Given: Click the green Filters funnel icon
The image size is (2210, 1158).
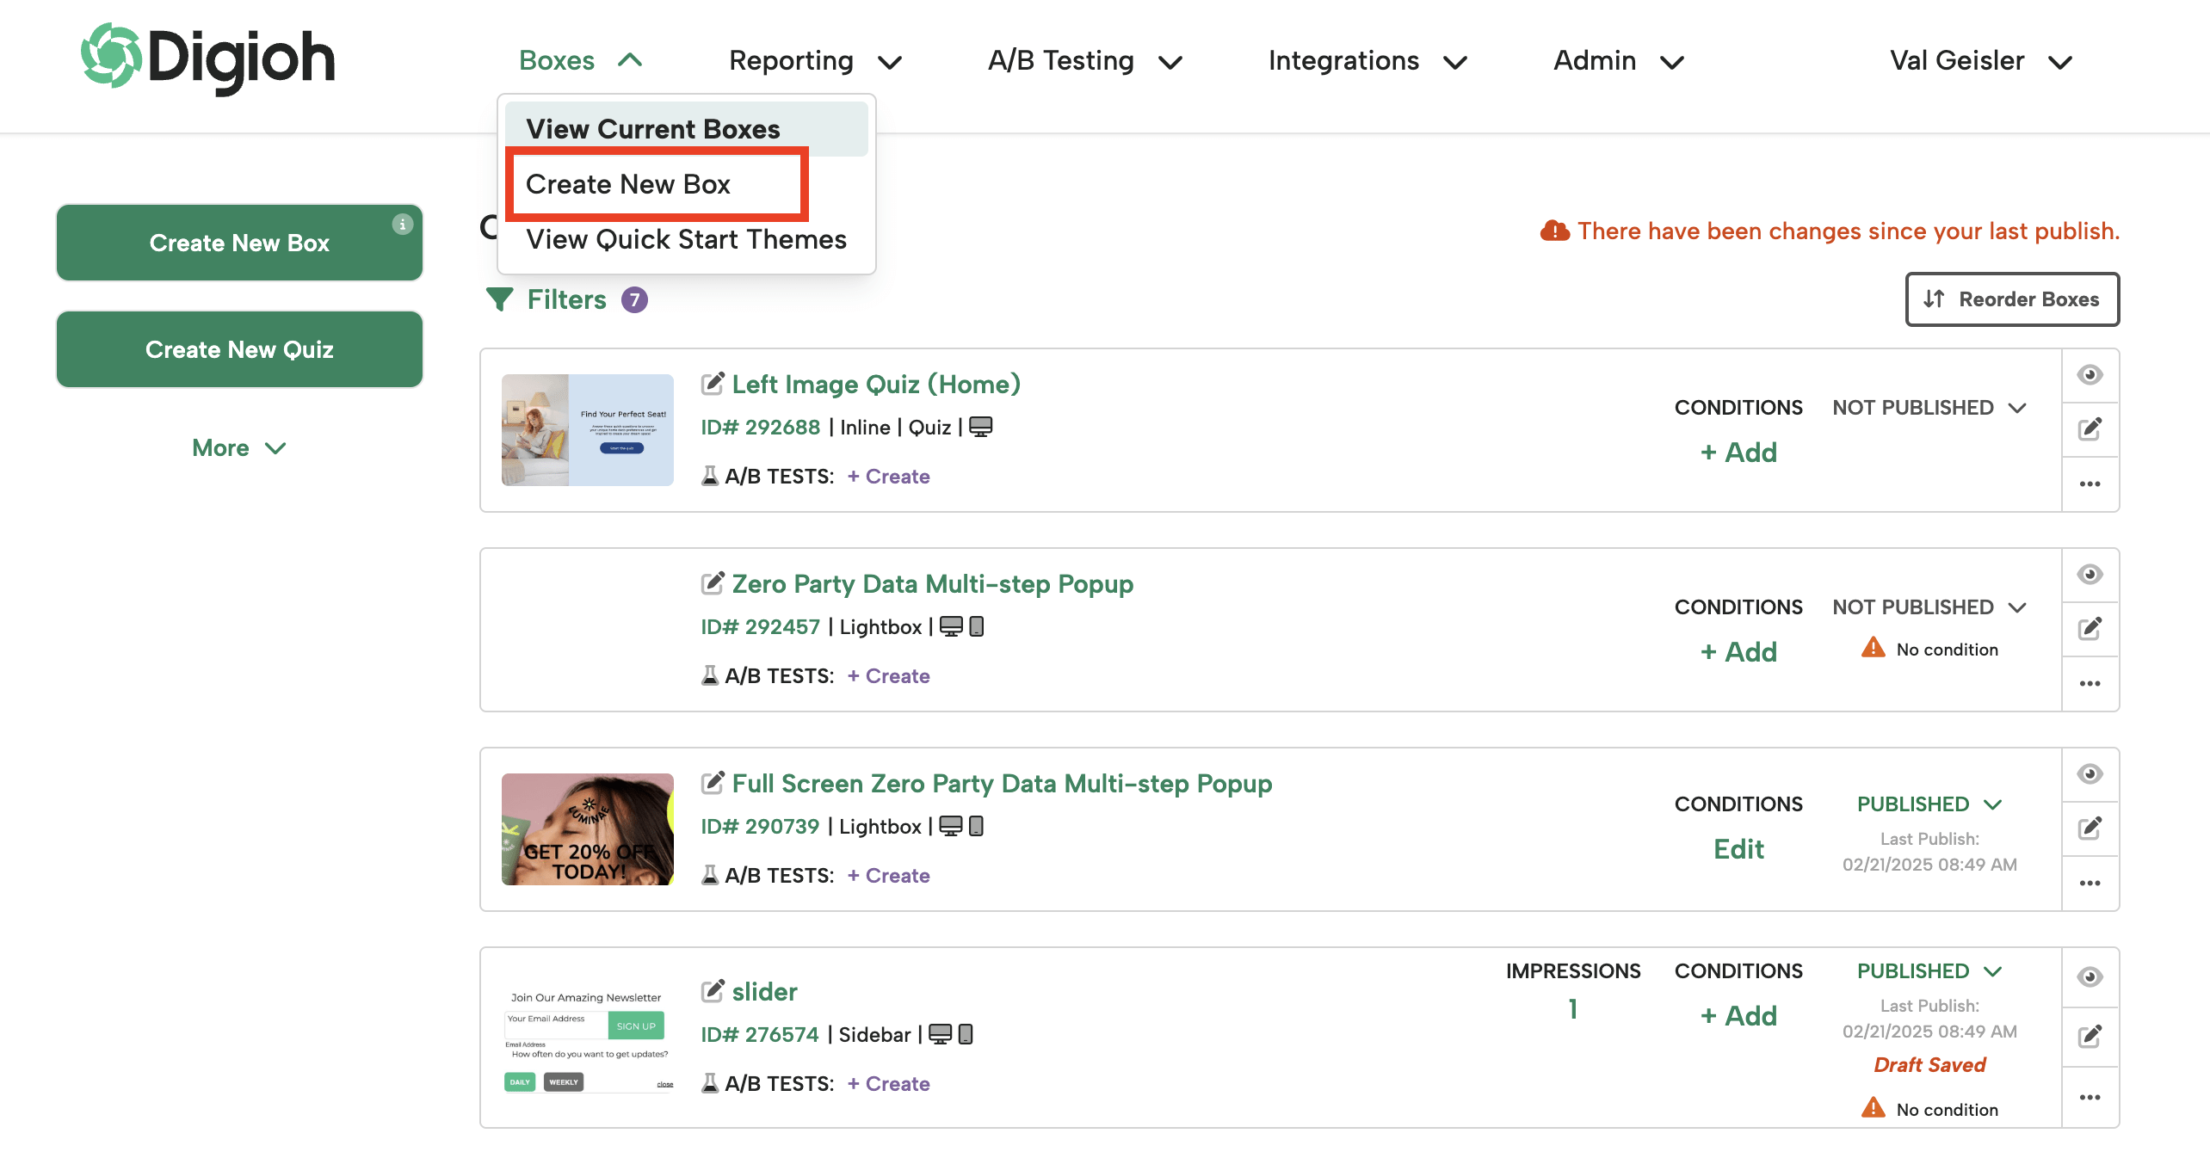Looking at the screenshot, I should tap(499, 299).
